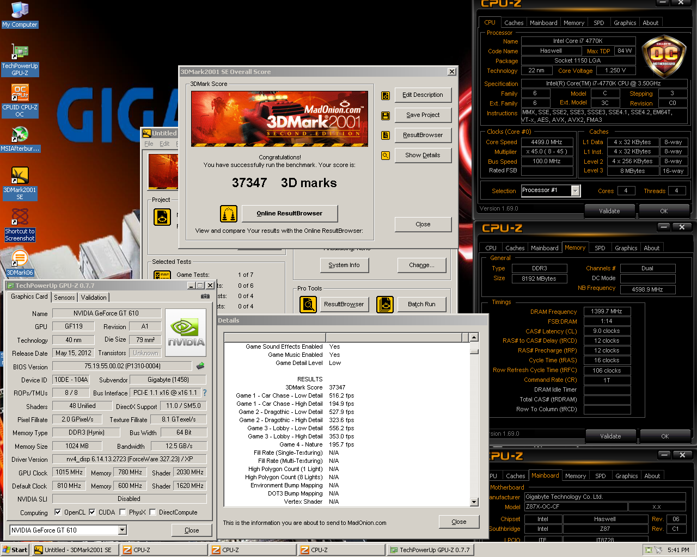
Task: Open the MSI Afterburner desktop icon
Action: pos(20,134)
